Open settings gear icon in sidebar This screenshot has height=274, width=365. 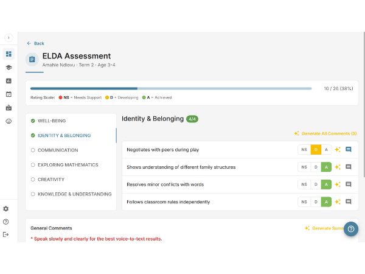6,209
